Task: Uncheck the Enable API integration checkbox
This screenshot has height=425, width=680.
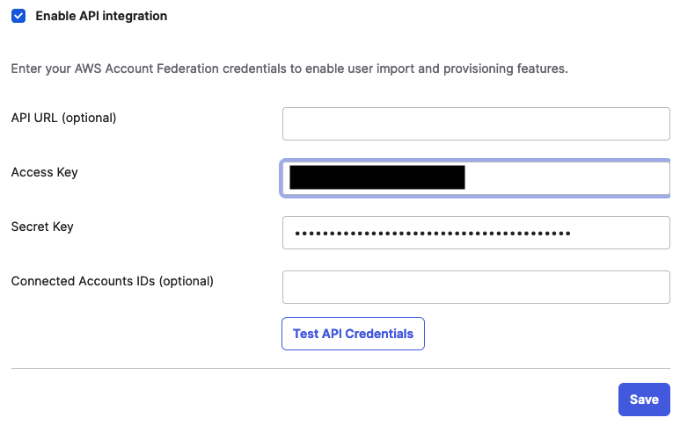Action: point(18,16)
